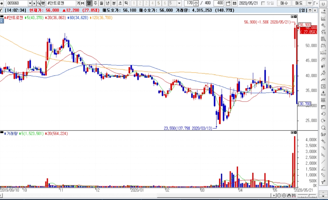The height and width of the screenshot is (200, 328).
Task: Click the calendar icon next to date
Action: point(235,3)
